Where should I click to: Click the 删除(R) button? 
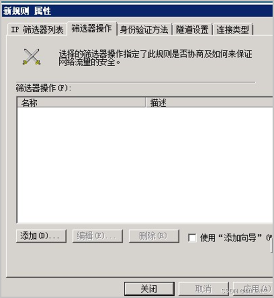click(x=154, y=236)
